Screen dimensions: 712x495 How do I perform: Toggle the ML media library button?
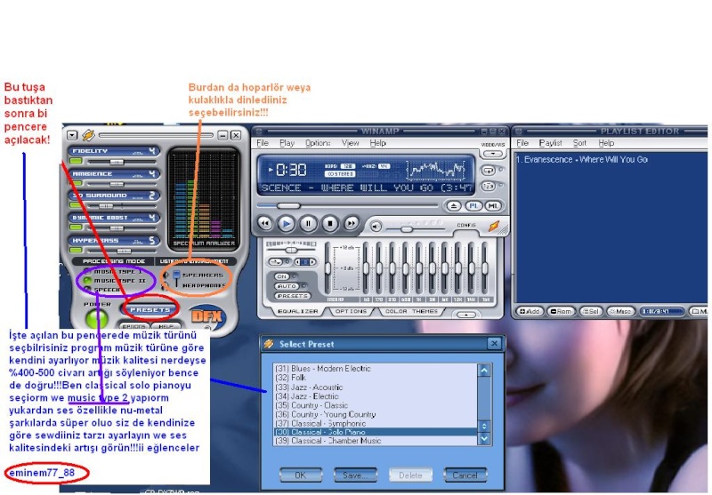[x=493, y=206]
